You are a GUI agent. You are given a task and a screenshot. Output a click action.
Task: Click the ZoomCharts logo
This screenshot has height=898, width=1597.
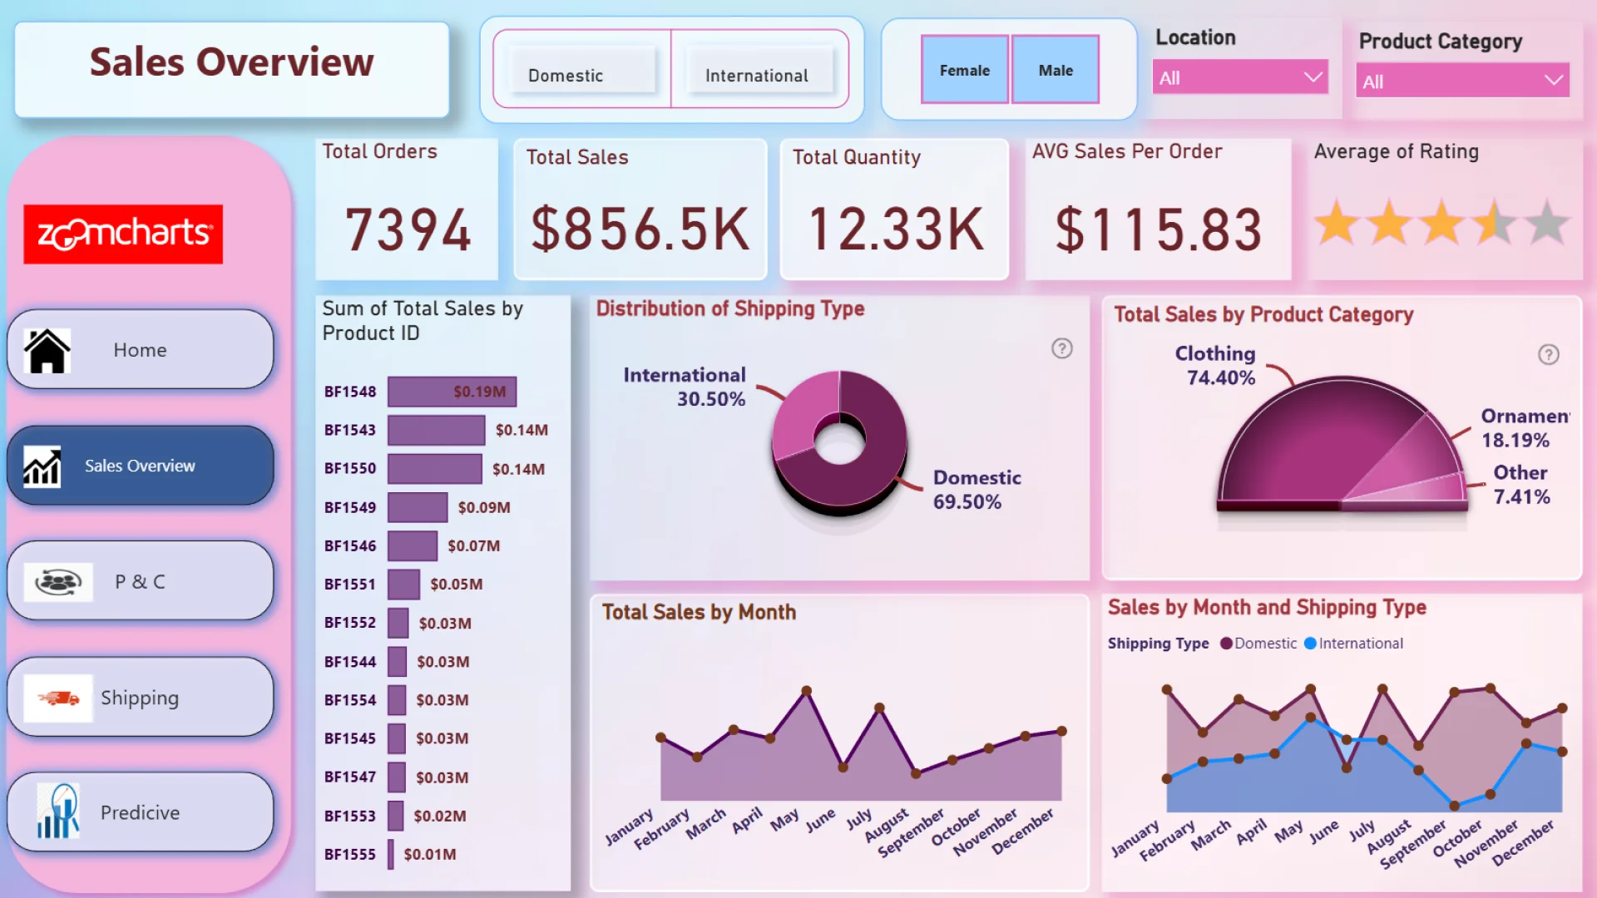click(x=123, y=234)
